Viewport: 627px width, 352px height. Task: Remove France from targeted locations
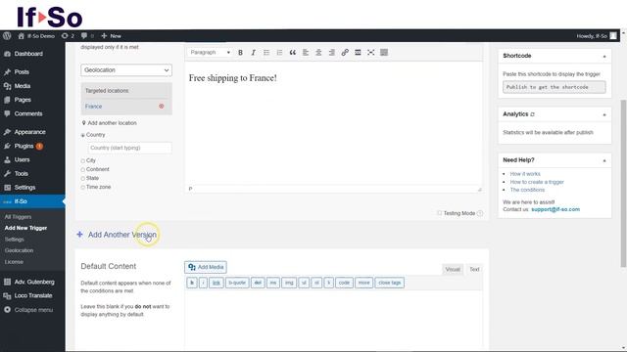coord(162,107)
